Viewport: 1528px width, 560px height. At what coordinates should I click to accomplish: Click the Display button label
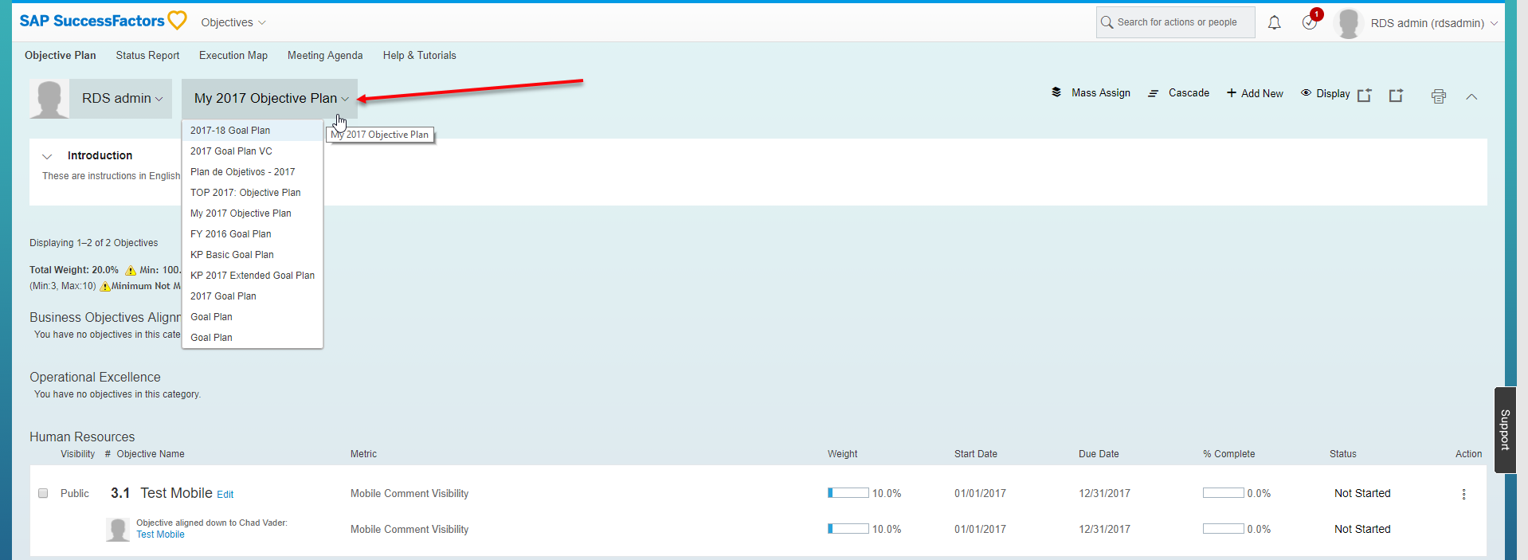[1333, 93]
